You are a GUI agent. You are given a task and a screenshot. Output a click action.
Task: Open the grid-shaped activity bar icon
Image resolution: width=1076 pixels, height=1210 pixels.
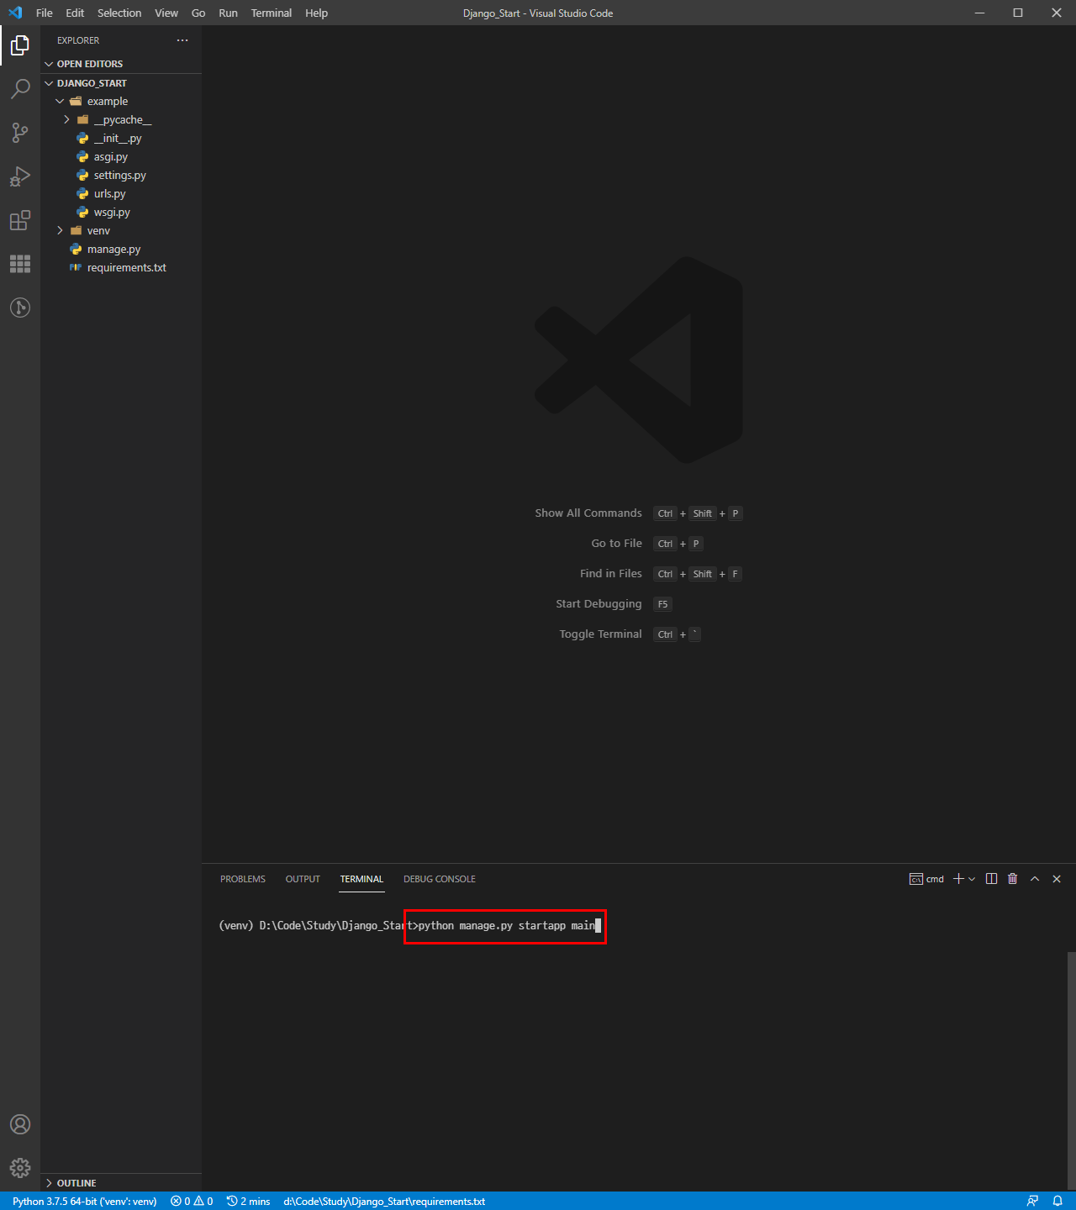pyautogui.click(x=20, y=264)
